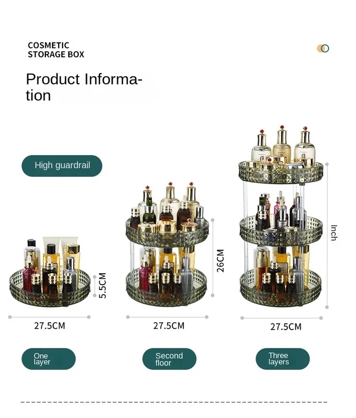Click the gold and green circle logo
This screenshot has height=418, width=356.
coord(323,49)
